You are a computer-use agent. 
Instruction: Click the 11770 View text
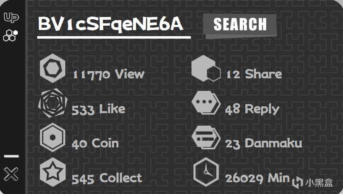click(x=109, y=74)
